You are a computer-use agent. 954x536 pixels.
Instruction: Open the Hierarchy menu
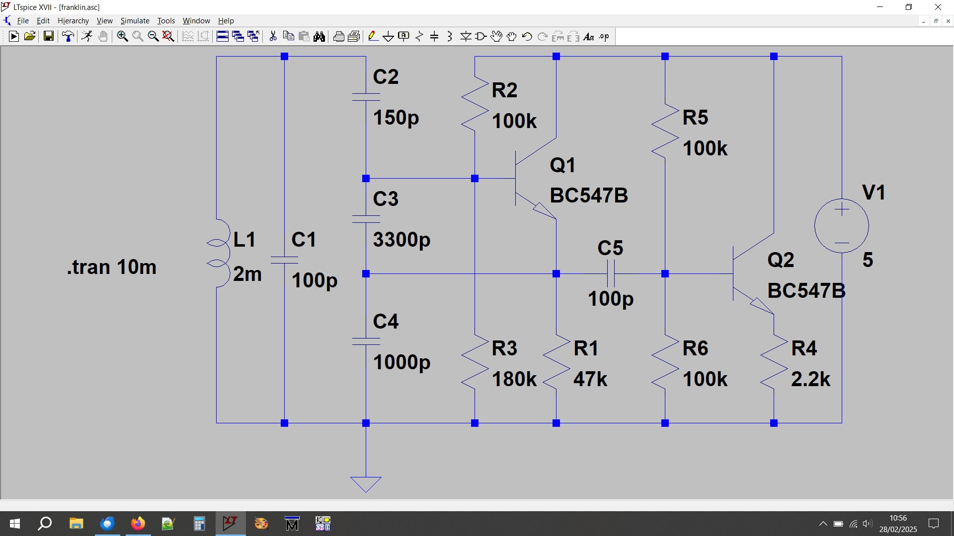(73, 21)
